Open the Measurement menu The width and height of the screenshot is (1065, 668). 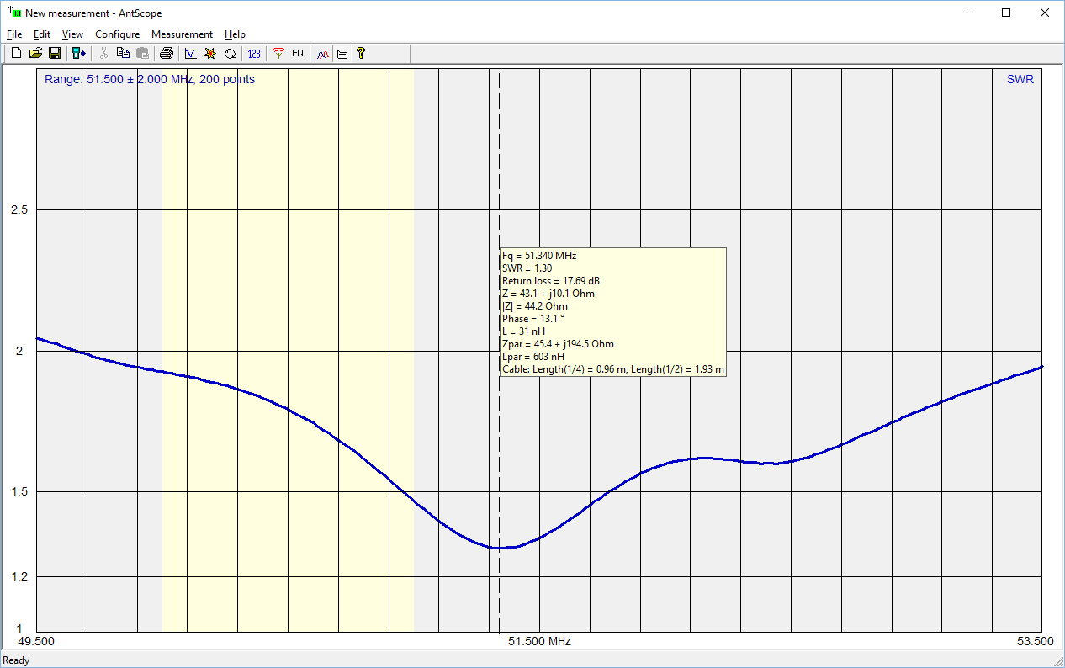pyautogui.click(x=182, y=34)
